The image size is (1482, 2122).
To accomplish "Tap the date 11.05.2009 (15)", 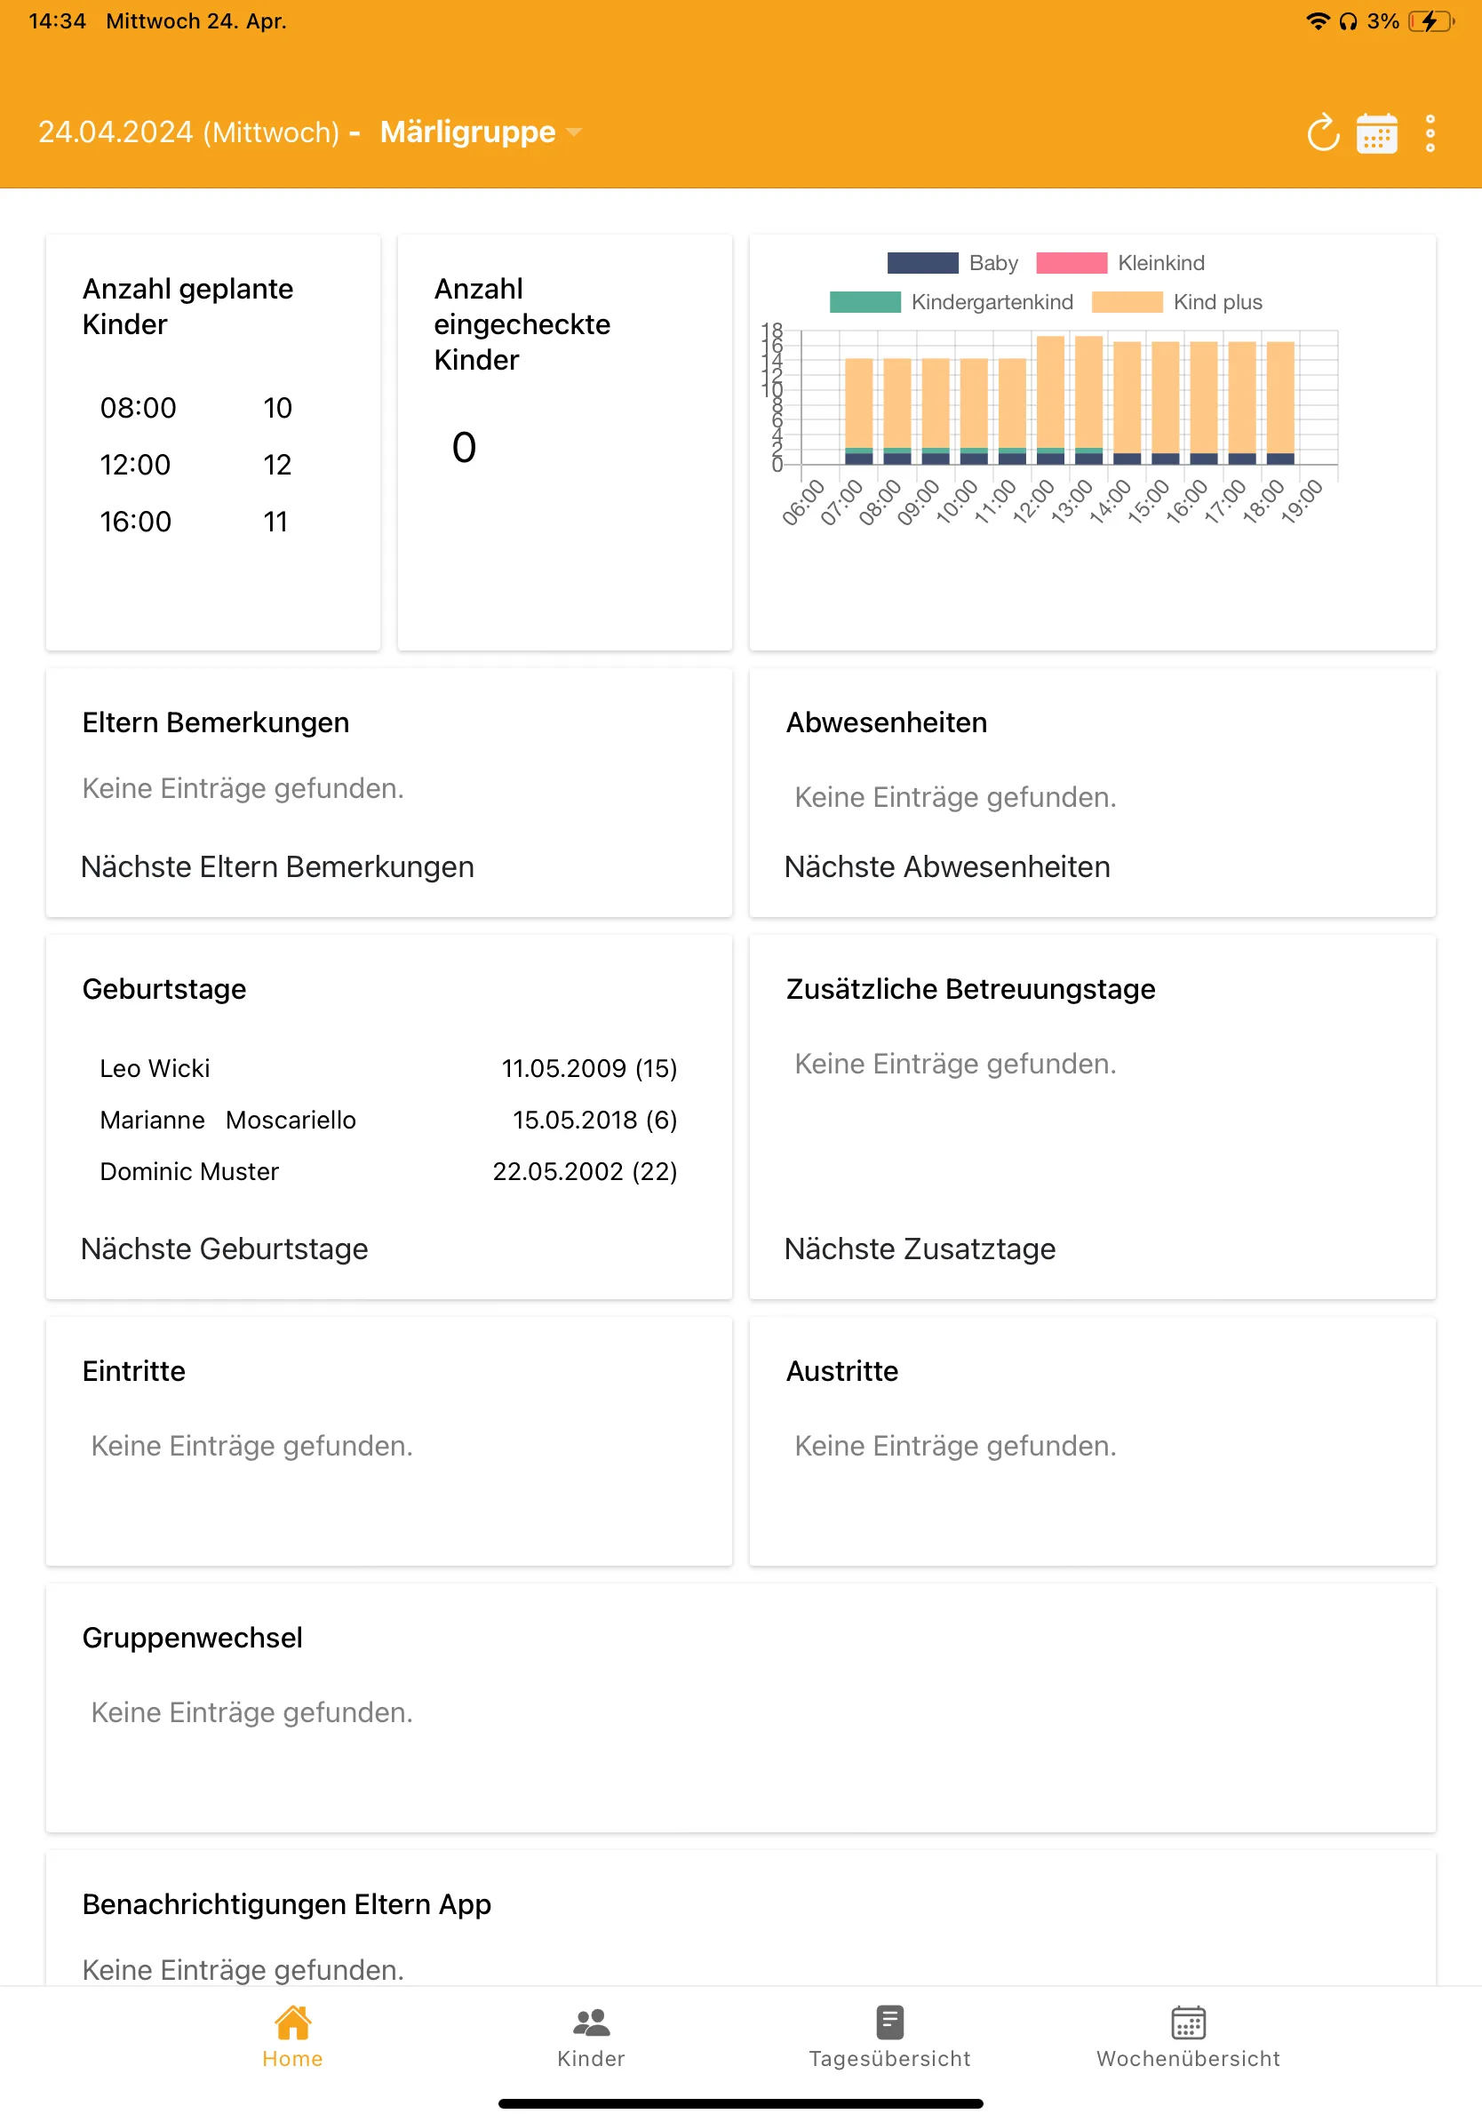I will pyautogui.click(x=589, y=1068).
